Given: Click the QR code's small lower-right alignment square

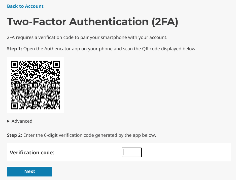Looking at the screenshot, I should tap(53, 103).
